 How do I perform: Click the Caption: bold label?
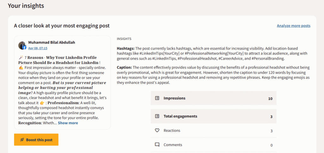pyautogui.click(x=124, y=67)
